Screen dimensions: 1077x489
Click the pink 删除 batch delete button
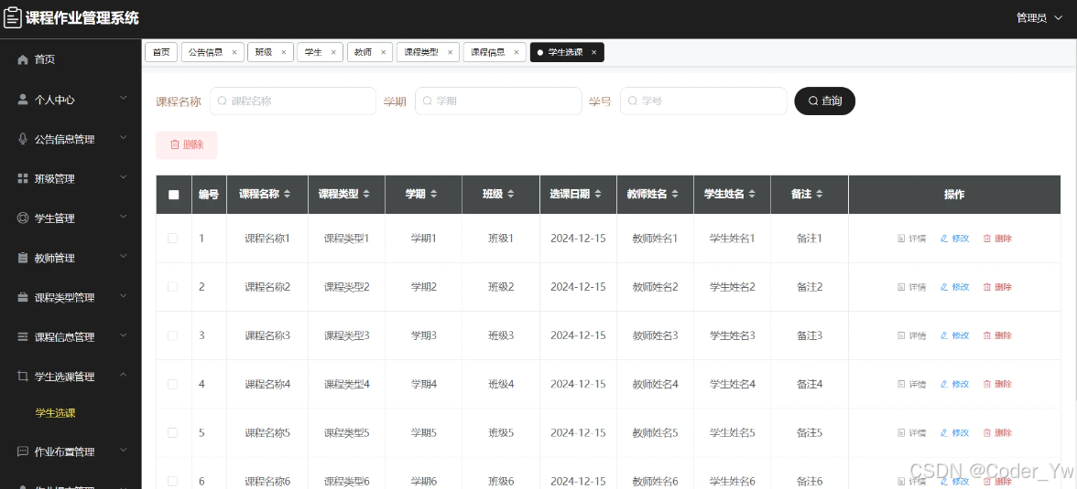(187, 144)
